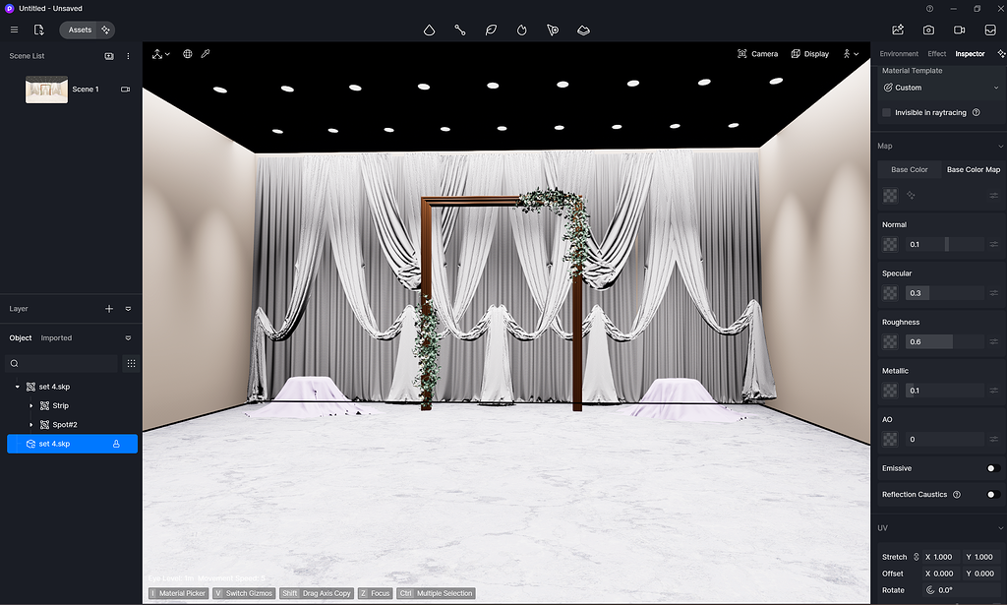Image resolution: width=1007 pixels, height=605 pixels.
Task: Switch to the Environment tab
Action: click(898, 54)
